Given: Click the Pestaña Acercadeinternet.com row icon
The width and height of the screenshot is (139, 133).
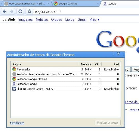Looking at the screenshot, I should (14, 74).
